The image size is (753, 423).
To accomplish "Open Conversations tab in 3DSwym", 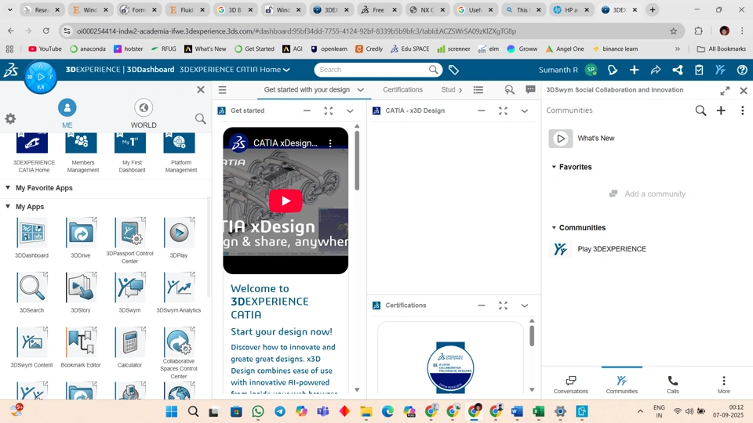I will click(570, 384).
